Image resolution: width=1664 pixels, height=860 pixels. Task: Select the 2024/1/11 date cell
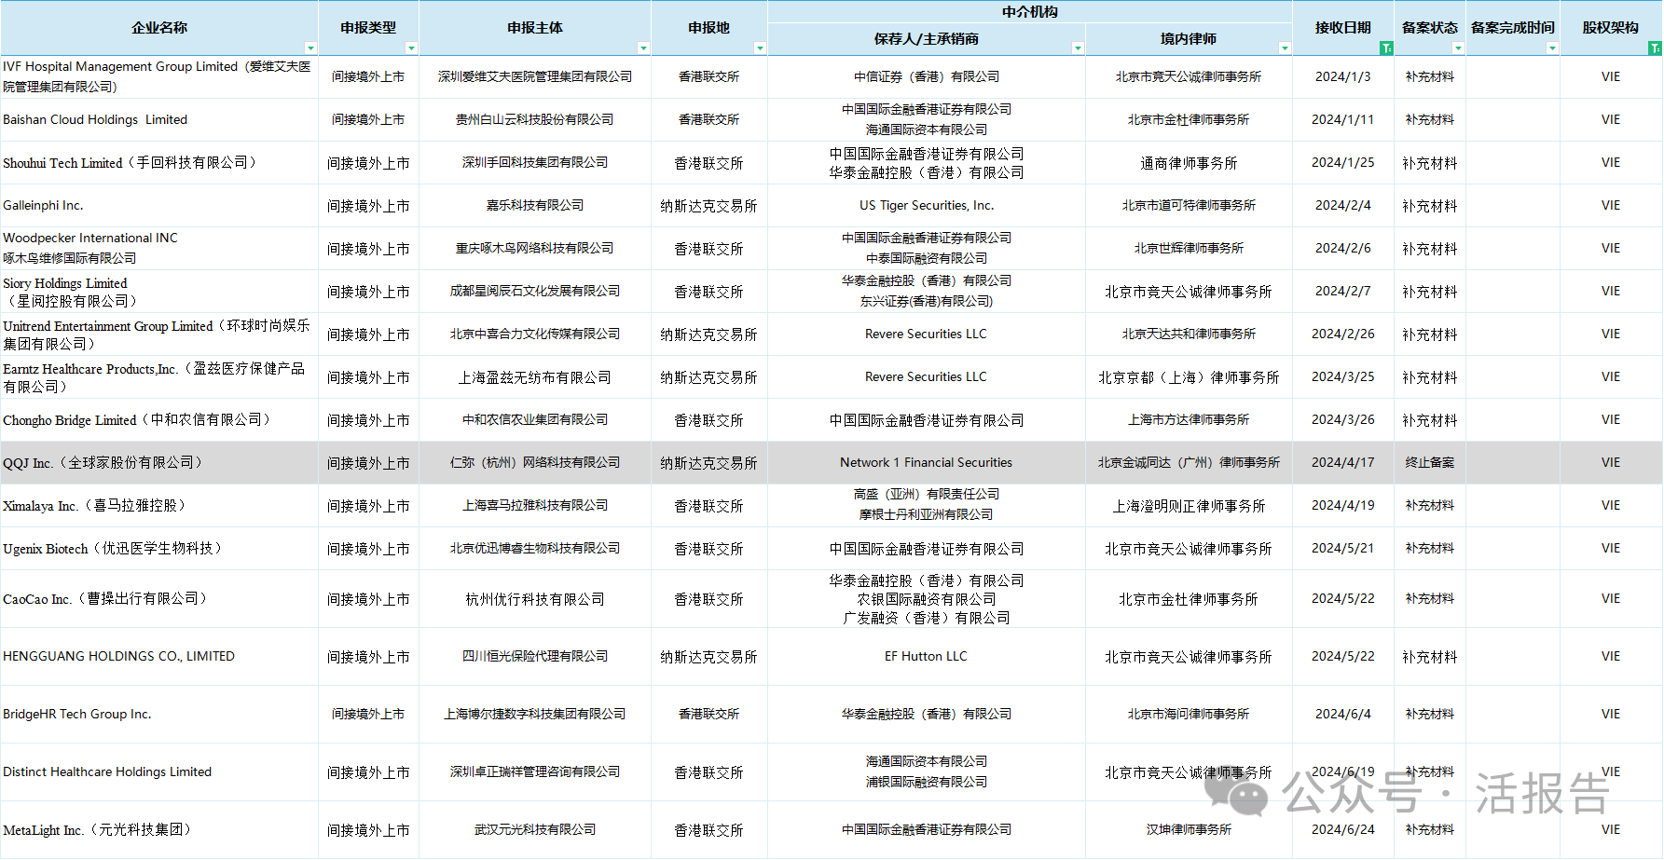pos(1343,120)
